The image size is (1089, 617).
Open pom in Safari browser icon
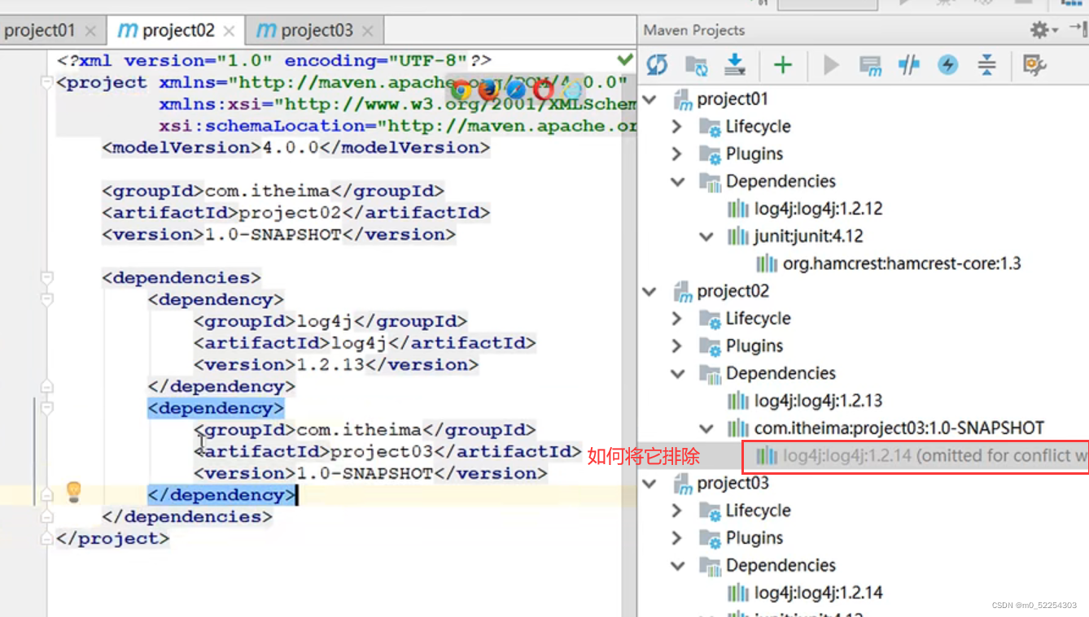click(x=516, y=89)
